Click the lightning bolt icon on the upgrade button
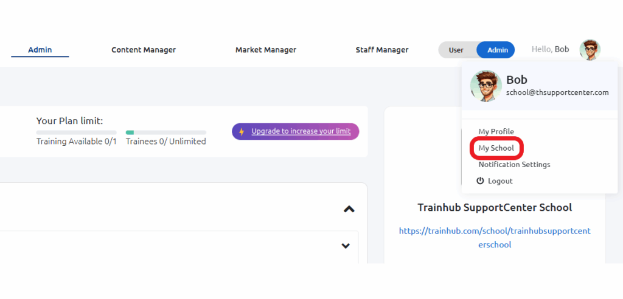This screenshot has height=299, width=623. click(242, 131)
